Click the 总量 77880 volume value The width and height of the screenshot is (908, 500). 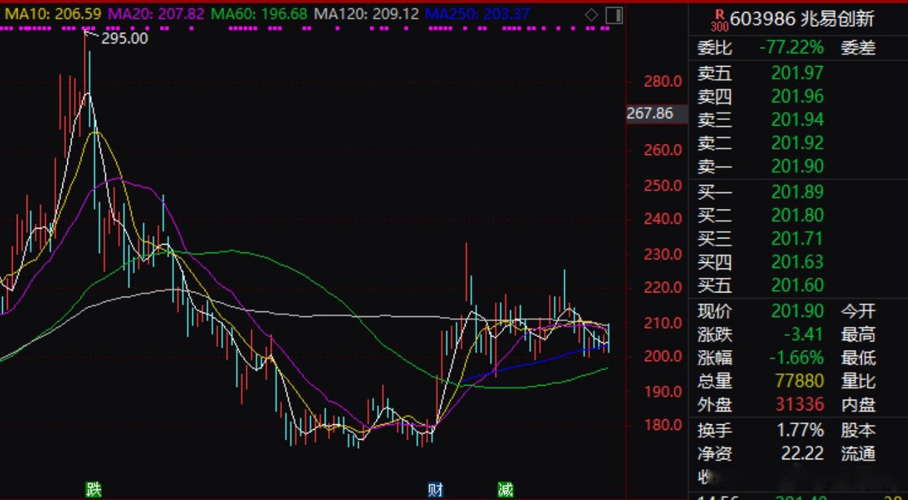tap(799, 381)
